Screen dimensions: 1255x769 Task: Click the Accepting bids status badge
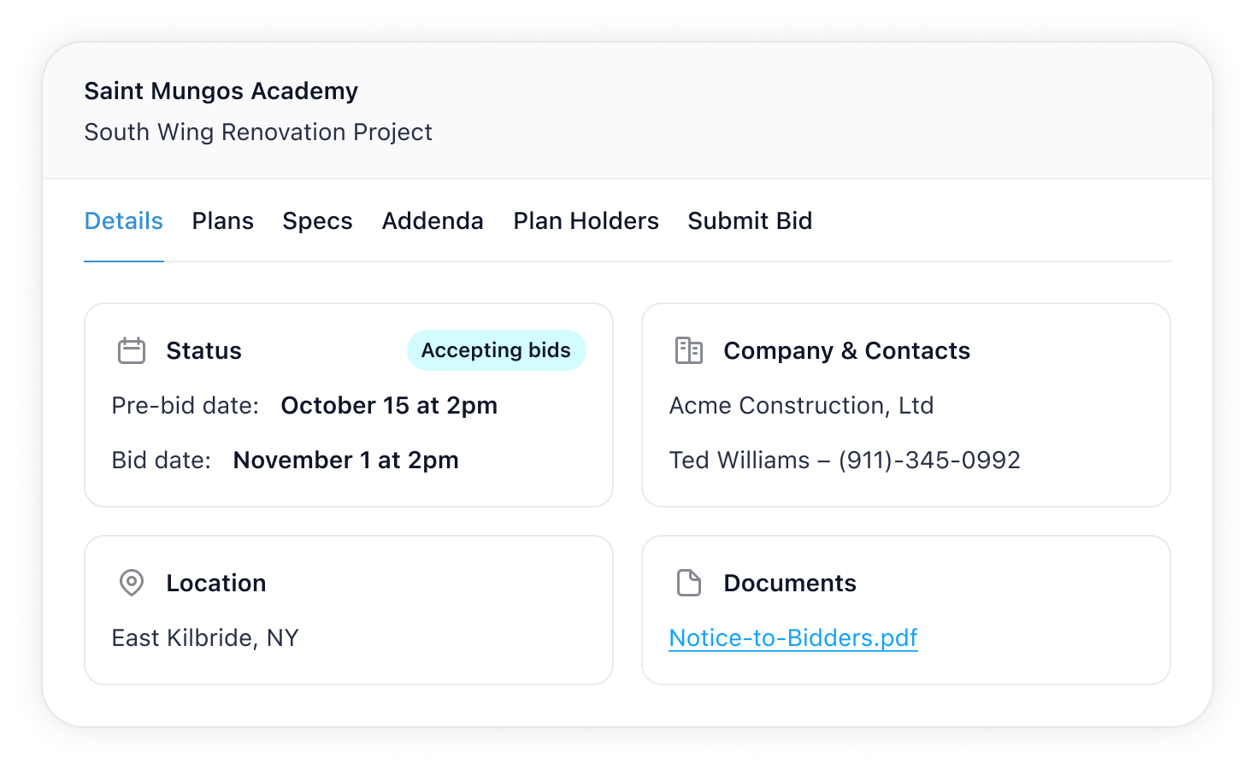pos(496,350)
